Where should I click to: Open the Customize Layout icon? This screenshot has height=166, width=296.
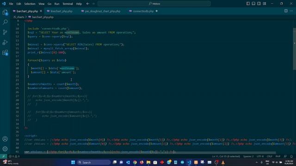[265, 4]
